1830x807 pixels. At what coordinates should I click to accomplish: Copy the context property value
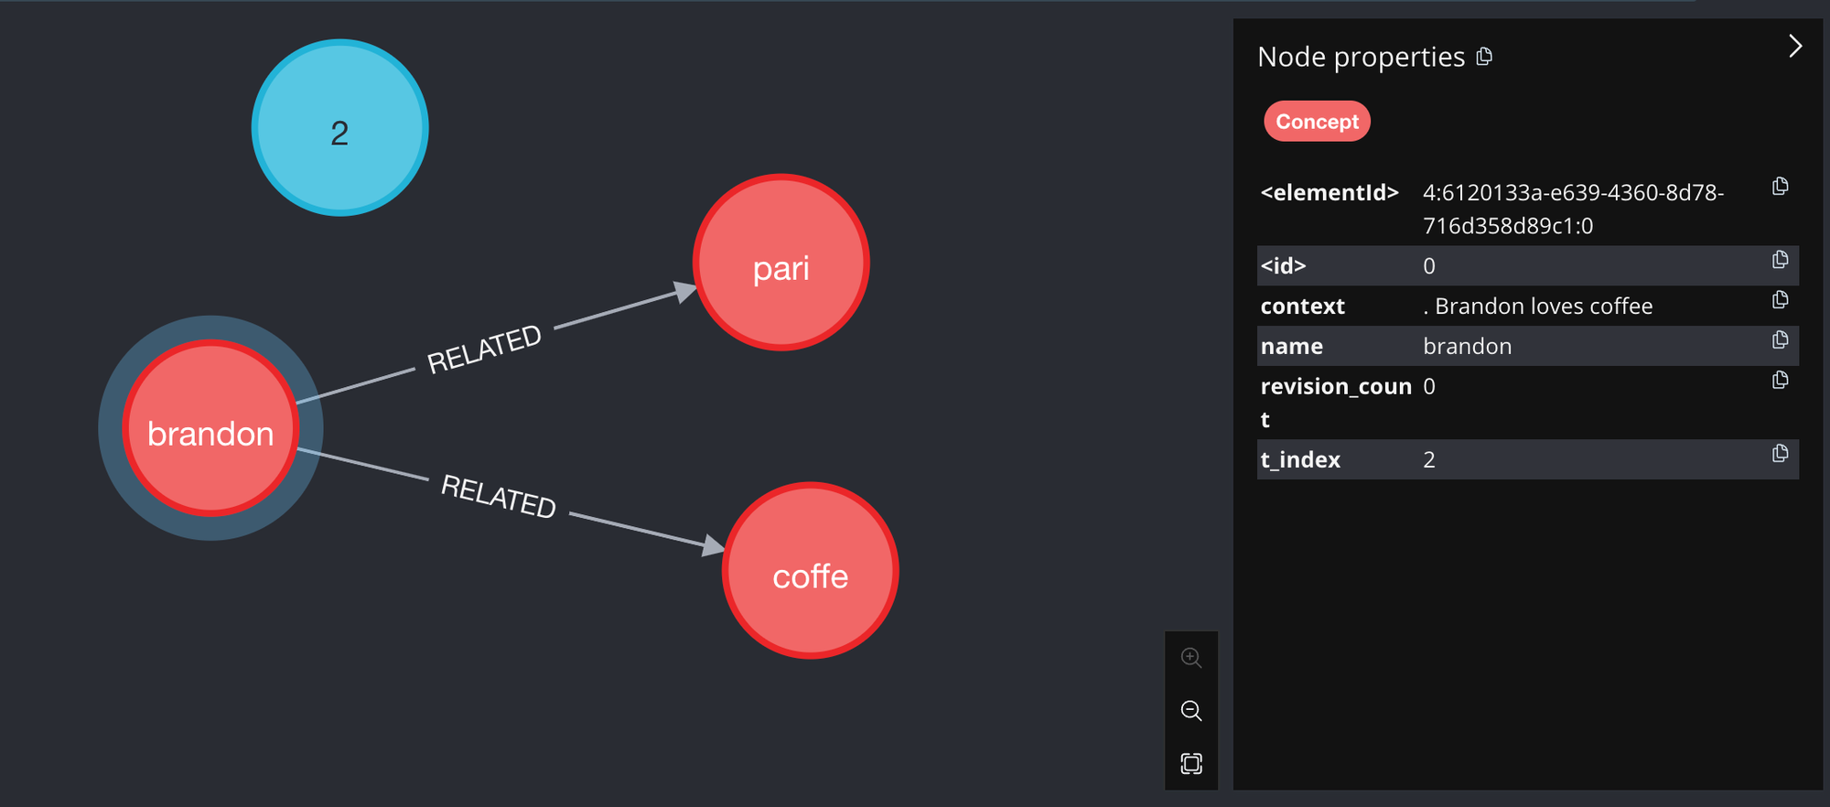click(1780, 300)
